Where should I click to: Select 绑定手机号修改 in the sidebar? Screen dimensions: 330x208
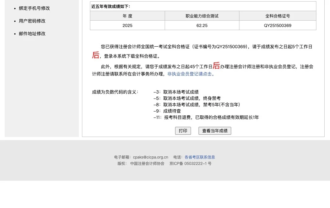(34, 8)
